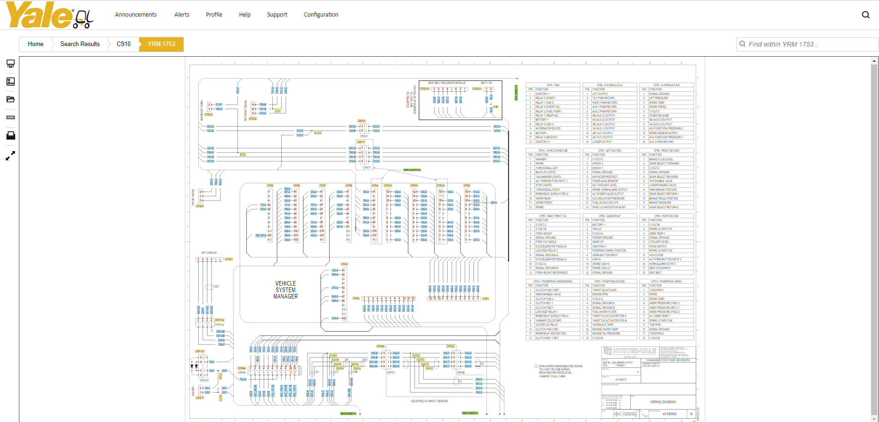Follow the SEE SHEET 4 link near the bottom
This screenshot has height=422, width=879.
point(470,413)
